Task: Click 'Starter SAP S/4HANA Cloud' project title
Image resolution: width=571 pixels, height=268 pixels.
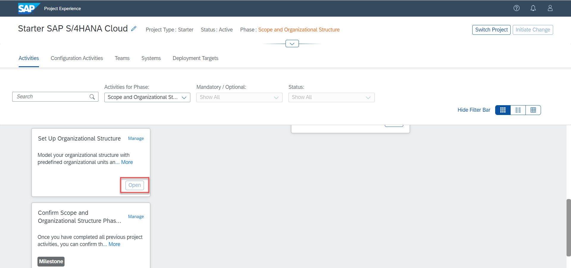Action: [73, 29]
